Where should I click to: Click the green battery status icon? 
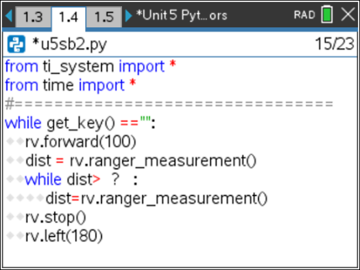[326, 14]
